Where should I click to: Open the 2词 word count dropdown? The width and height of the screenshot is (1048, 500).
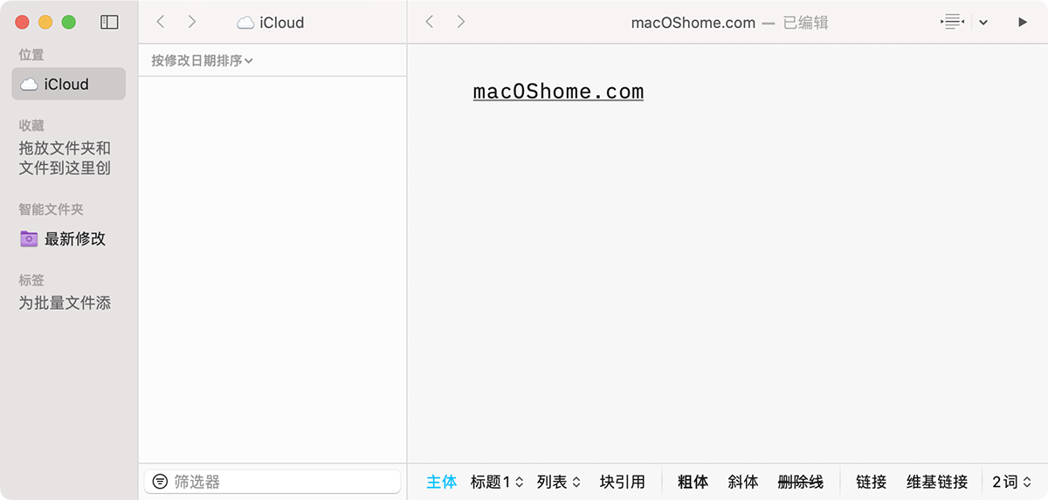coord(1012,482)
